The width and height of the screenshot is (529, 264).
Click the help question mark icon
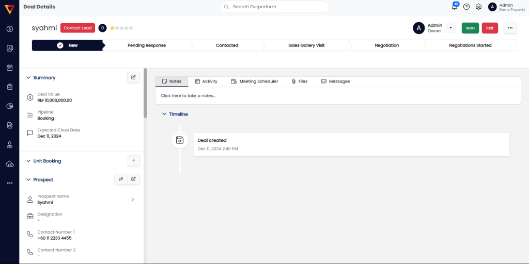click(466, 7)
